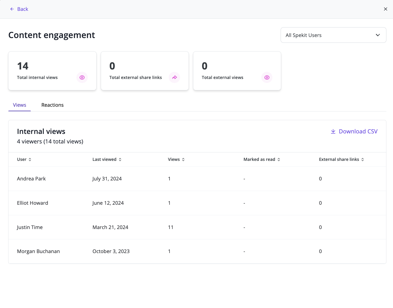Select the Views tab

tap(20, 105)
